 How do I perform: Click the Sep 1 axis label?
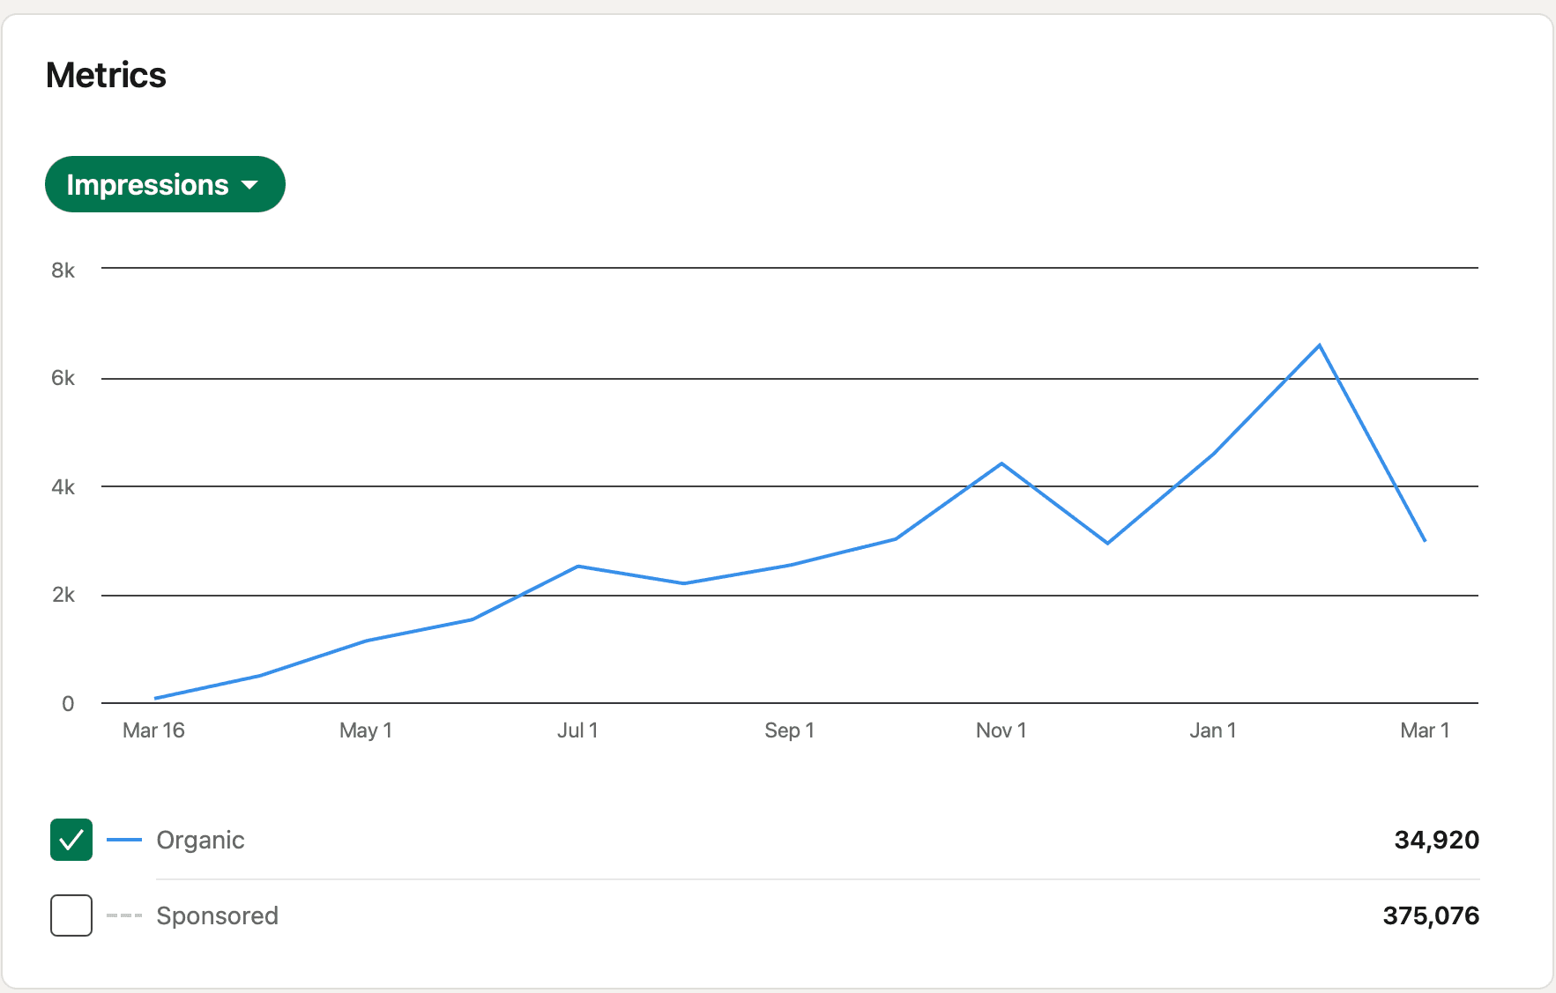click(789, 730)
